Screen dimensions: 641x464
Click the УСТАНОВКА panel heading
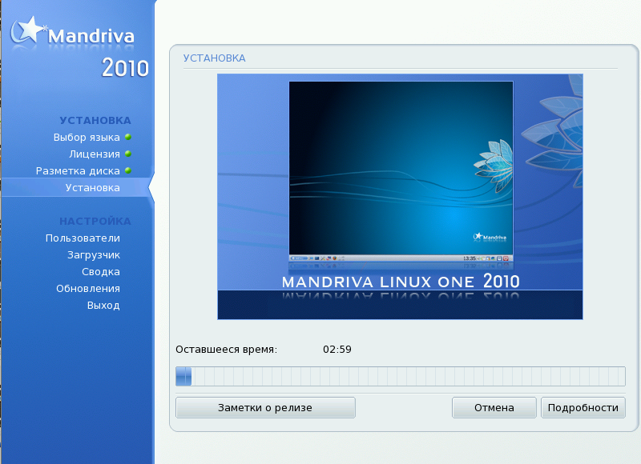[214, 58]
